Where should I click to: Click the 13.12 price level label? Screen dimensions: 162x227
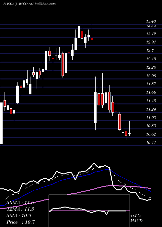151,34
